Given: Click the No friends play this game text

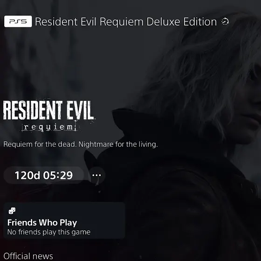Looking at the screenshot, I should click(49, 232).
